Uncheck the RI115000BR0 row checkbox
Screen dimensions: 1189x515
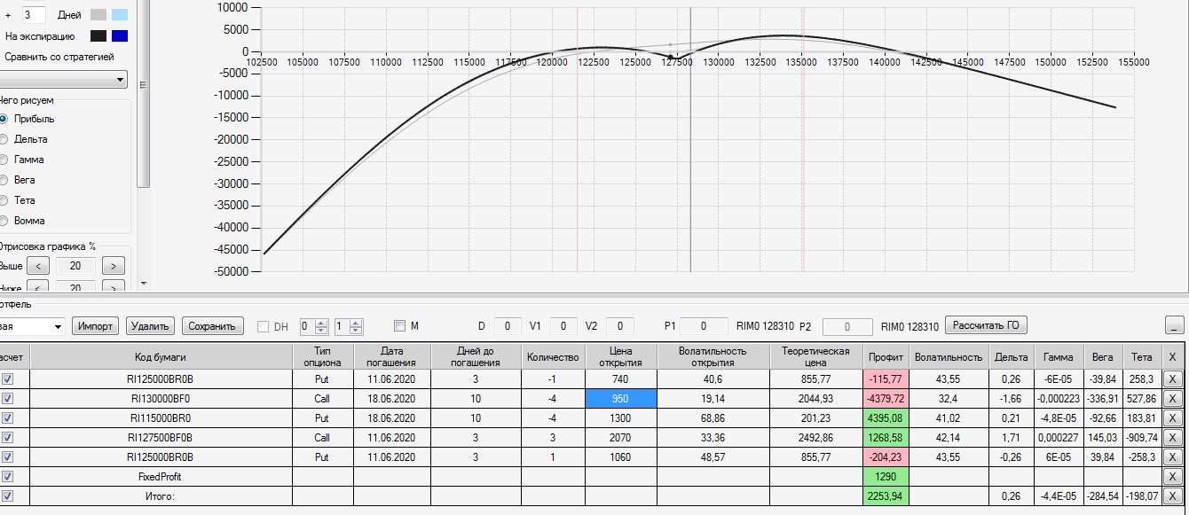[9, 418]
